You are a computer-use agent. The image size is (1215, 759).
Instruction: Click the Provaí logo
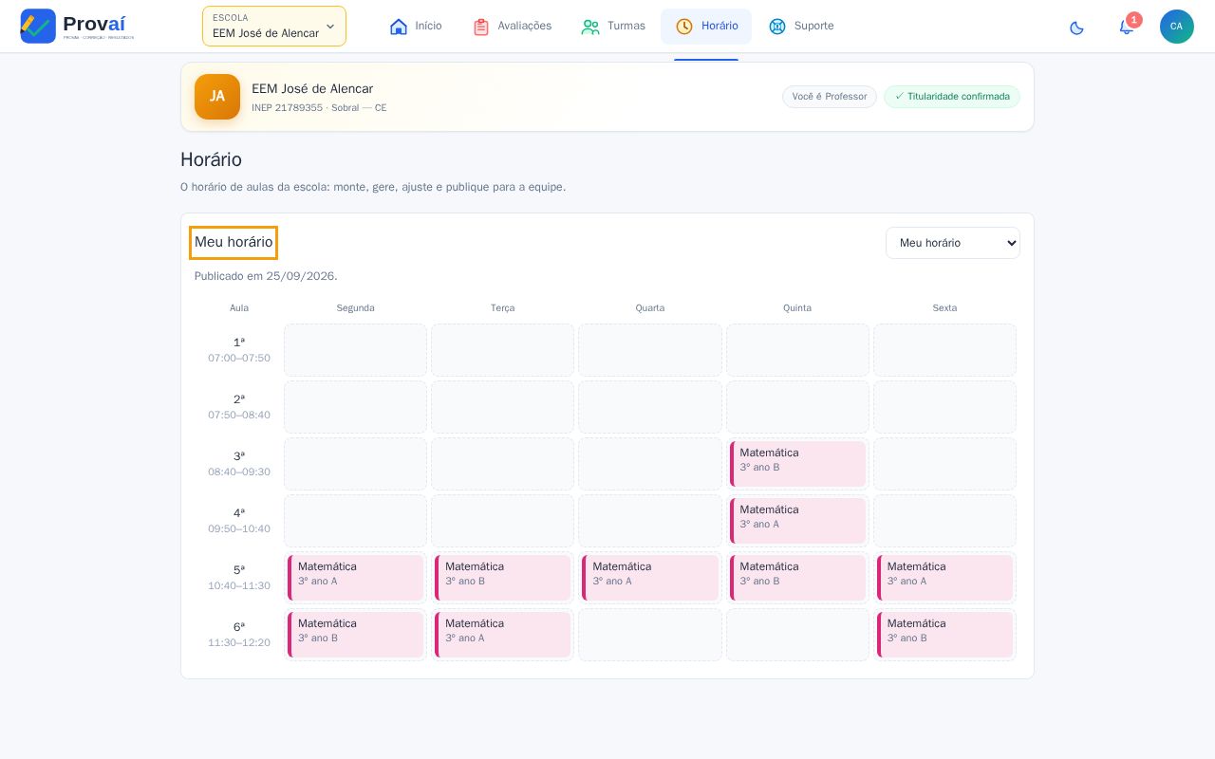click(x=77, y=26)
